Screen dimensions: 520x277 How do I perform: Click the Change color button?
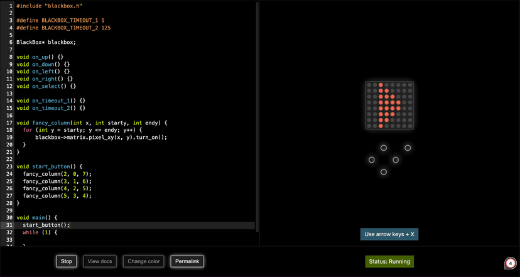[144, 261]
